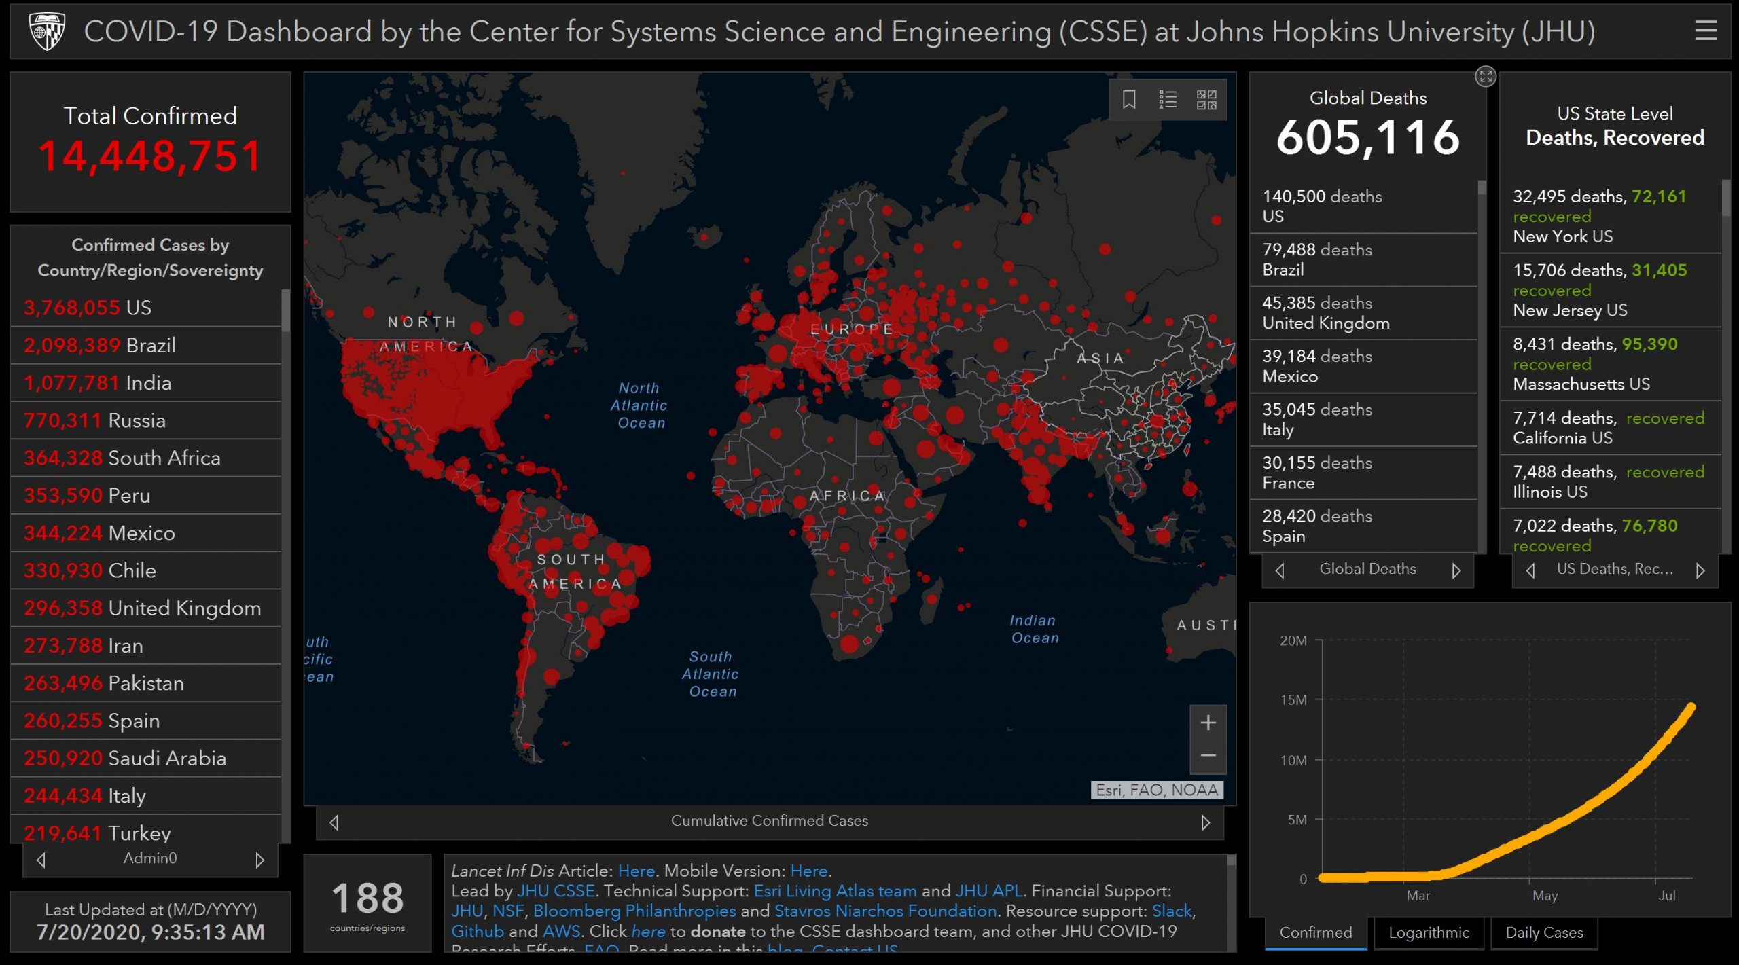Click the Johns Hopkins shield logo
This screenshot has height=965, width=1739.
(x=47, y=31)
